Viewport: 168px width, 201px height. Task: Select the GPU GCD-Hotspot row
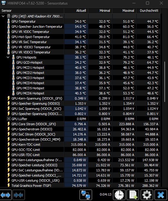[x=80, y=62]
